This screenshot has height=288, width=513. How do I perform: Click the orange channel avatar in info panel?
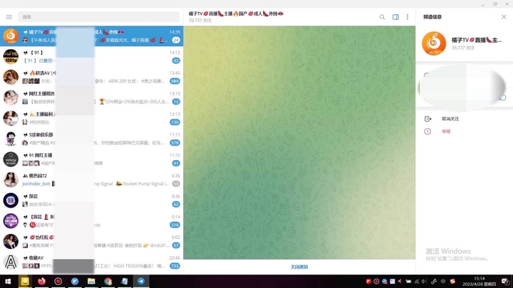[434, 43]
